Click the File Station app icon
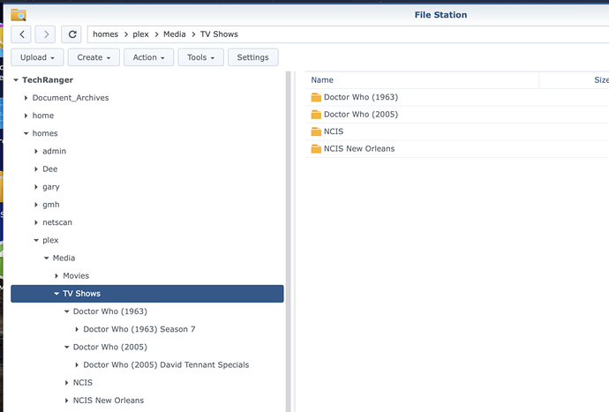Screen dimensions: 609x412 [x=19, y=15]
